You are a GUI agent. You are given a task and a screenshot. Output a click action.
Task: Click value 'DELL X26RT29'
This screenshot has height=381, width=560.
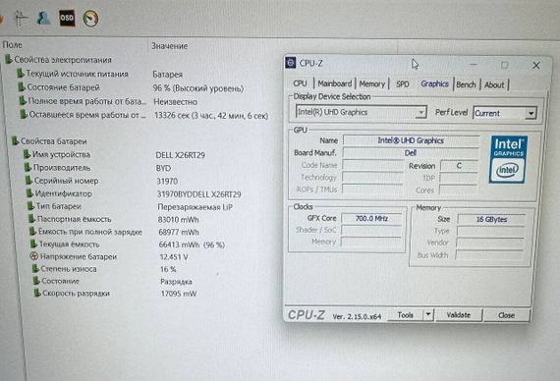tap(181, 155)
